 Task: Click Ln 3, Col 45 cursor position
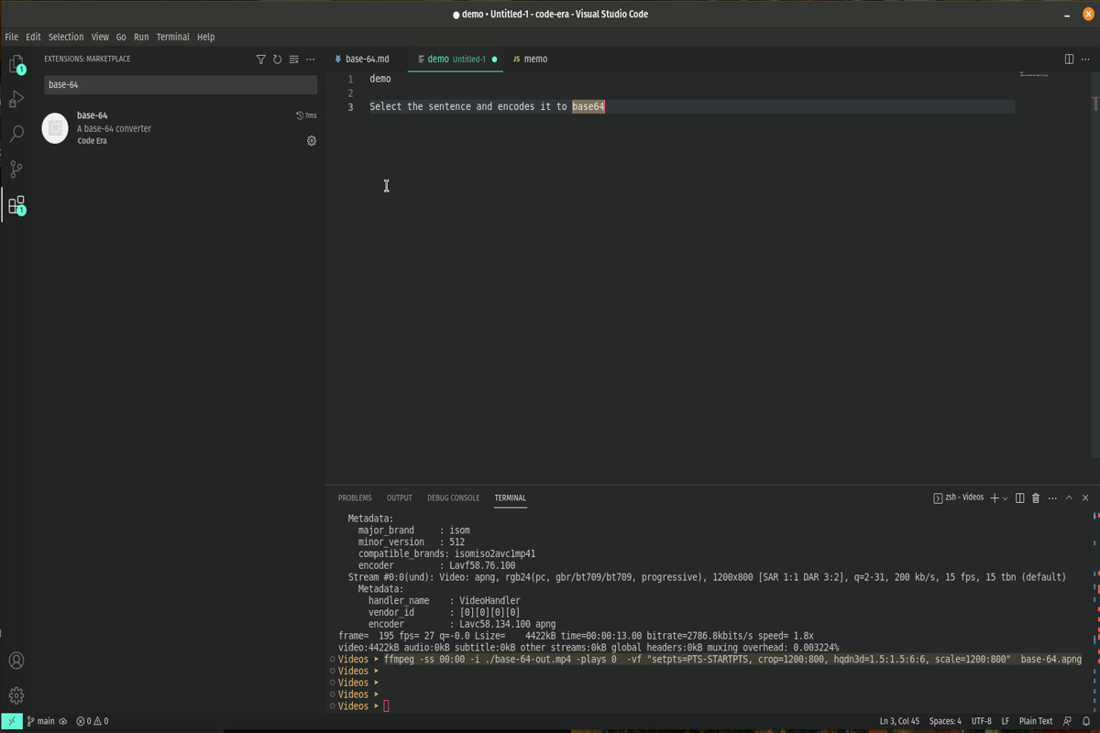point(899,721)
